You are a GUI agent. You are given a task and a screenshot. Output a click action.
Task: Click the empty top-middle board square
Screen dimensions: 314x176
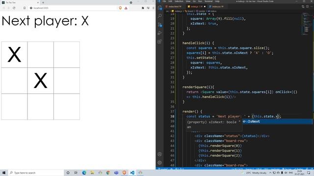[x=40, y=54]
